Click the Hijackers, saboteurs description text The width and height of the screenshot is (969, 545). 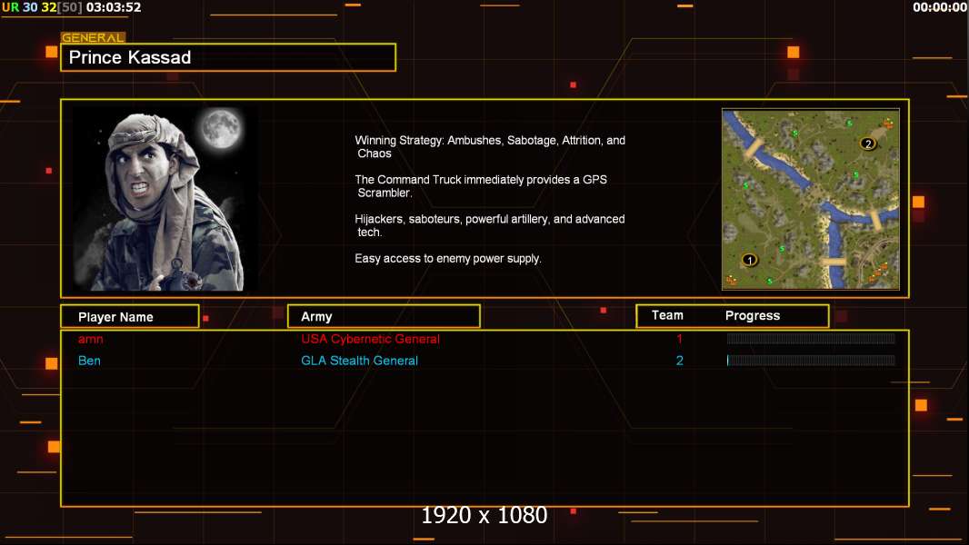click(x=489, y=225)
